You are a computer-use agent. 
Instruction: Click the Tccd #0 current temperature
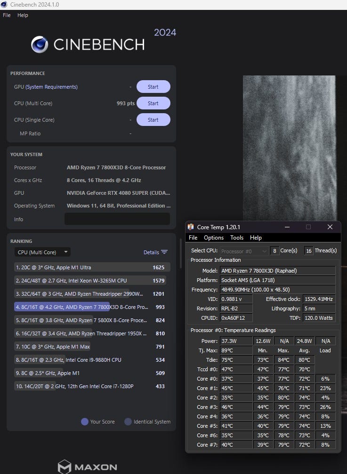point(236,369)
